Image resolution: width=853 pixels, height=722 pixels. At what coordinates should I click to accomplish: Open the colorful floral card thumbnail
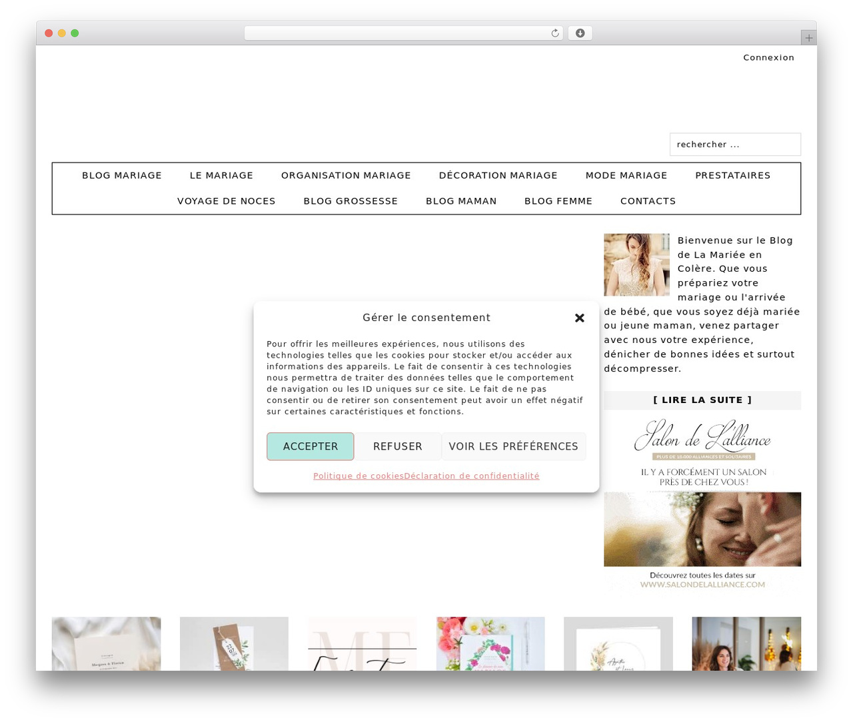[490, 643]
